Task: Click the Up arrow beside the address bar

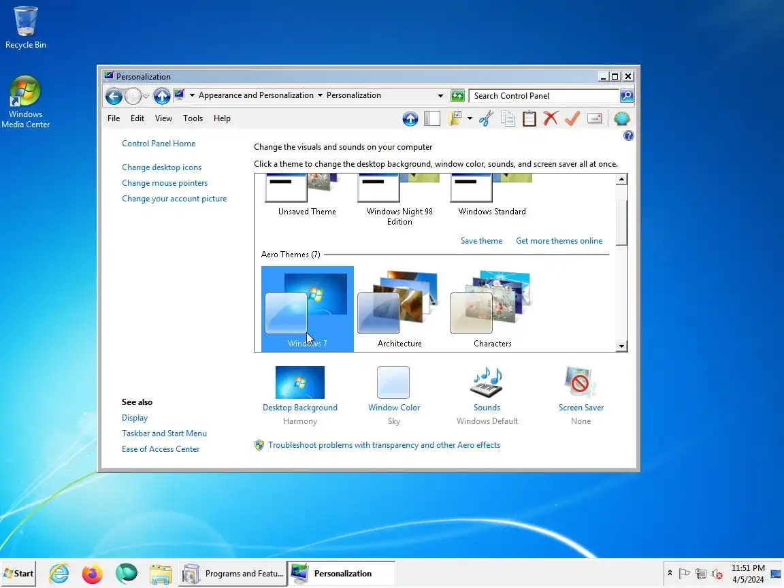Action: pyautogui.click(x=162, y=95)
